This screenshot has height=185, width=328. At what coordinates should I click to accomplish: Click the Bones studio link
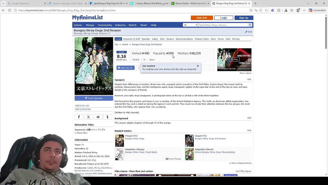[x=152, y=60]
